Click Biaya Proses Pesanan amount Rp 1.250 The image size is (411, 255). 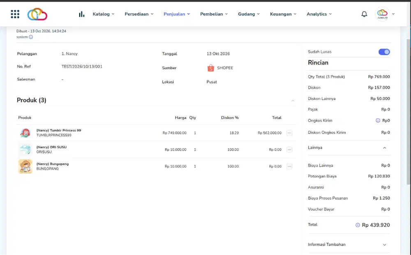(381, 198)
